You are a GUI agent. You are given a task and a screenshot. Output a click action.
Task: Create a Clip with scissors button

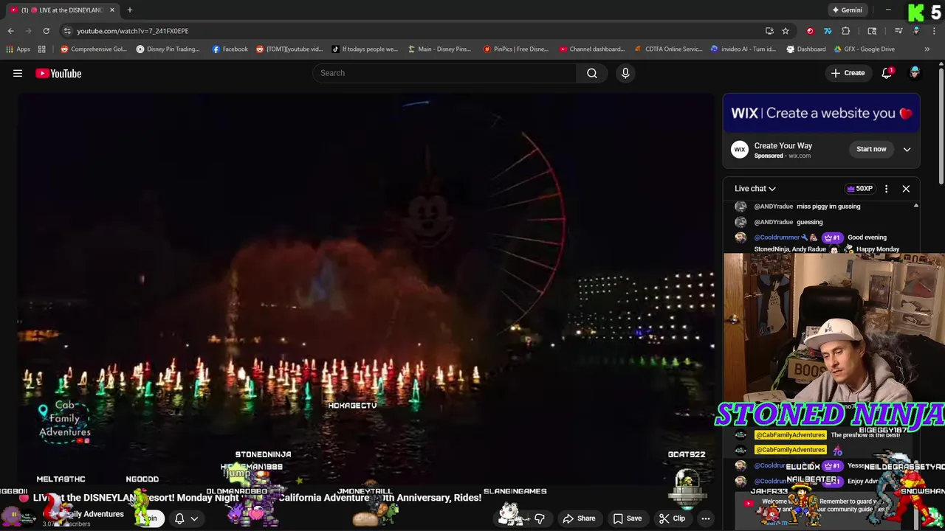pos(672,518)
